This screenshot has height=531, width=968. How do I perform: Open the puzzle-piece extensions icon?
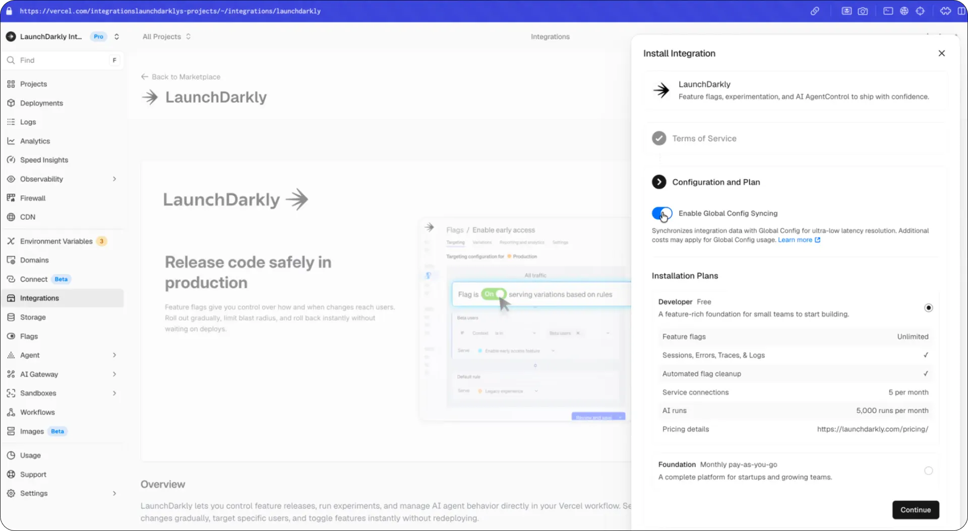(945, 11)
